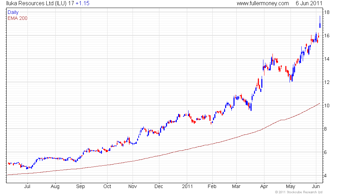The image size is (341, 195).
Task: Click the price axis value '6'
Action: coord(325,153)
